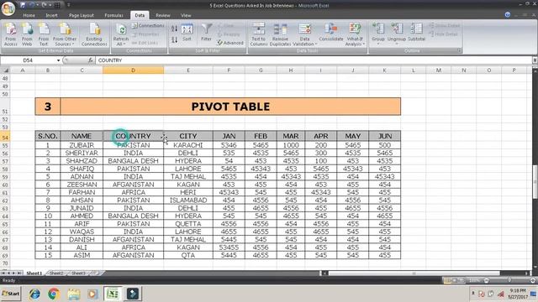Click the Select All corner button
This screenshot has height=302, width=538.
click(6, 70)
